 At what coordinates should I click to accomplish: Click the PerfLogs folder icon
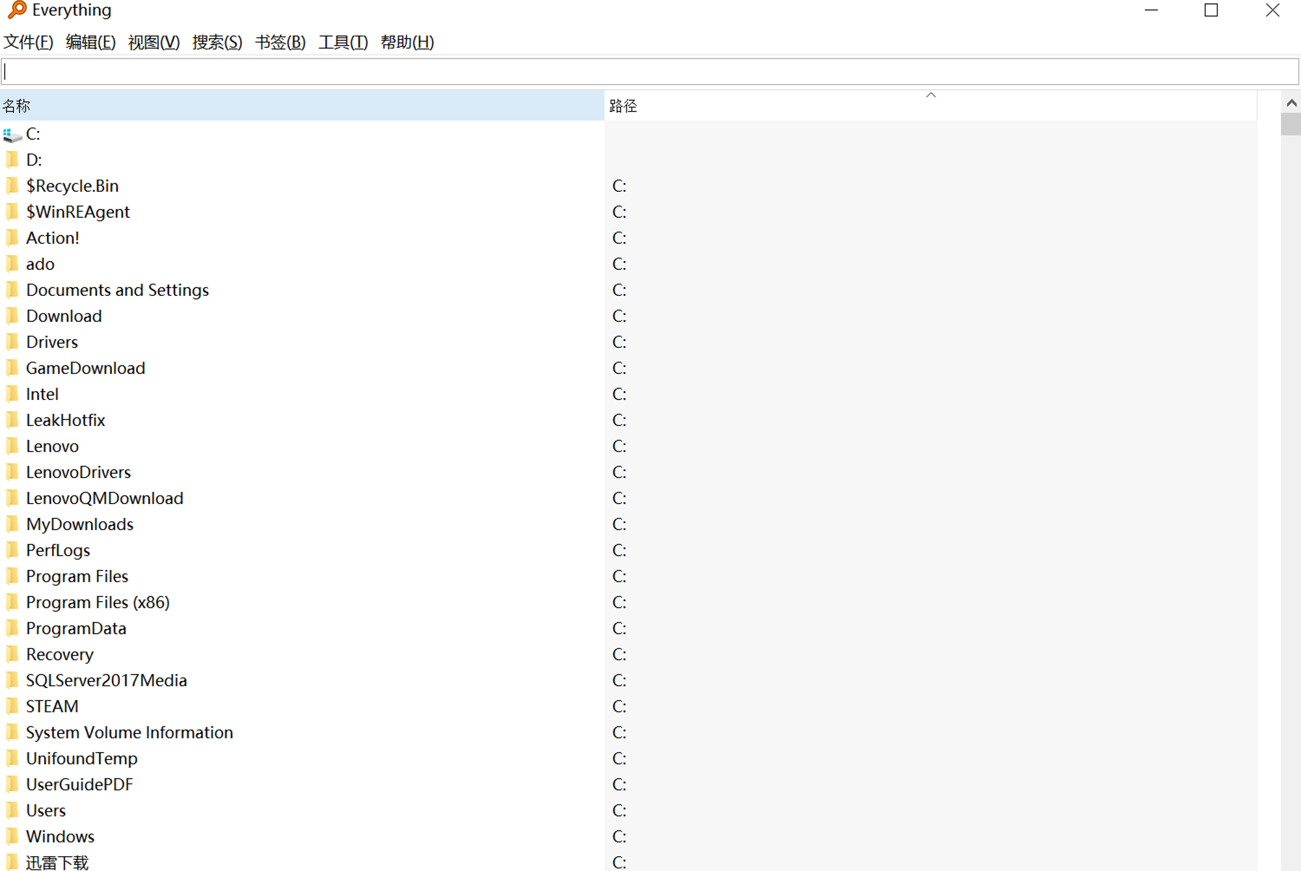pos(12,550)
